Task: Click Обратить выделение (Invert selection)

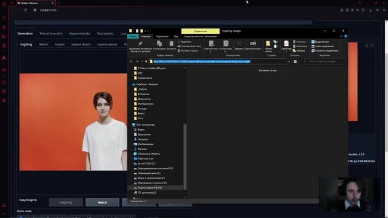Action: tap(324, 51)
